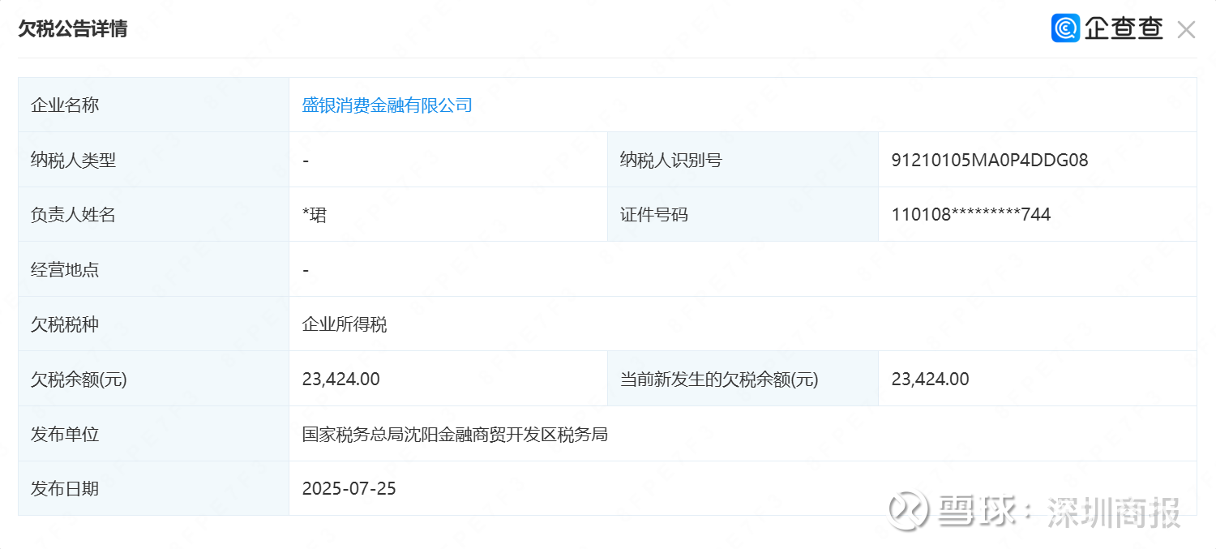The image size is (1216, 549).
Task: Click the 欠税公告详情 dialog title
Action: click(x=73, y=29)
